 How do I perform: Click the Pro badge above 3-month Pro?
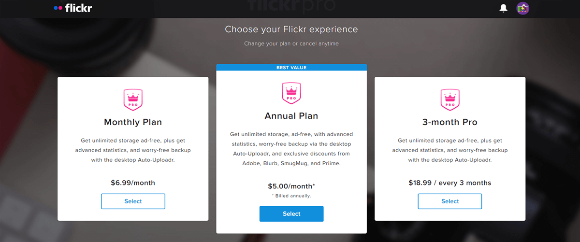click(x=450, y=100)
